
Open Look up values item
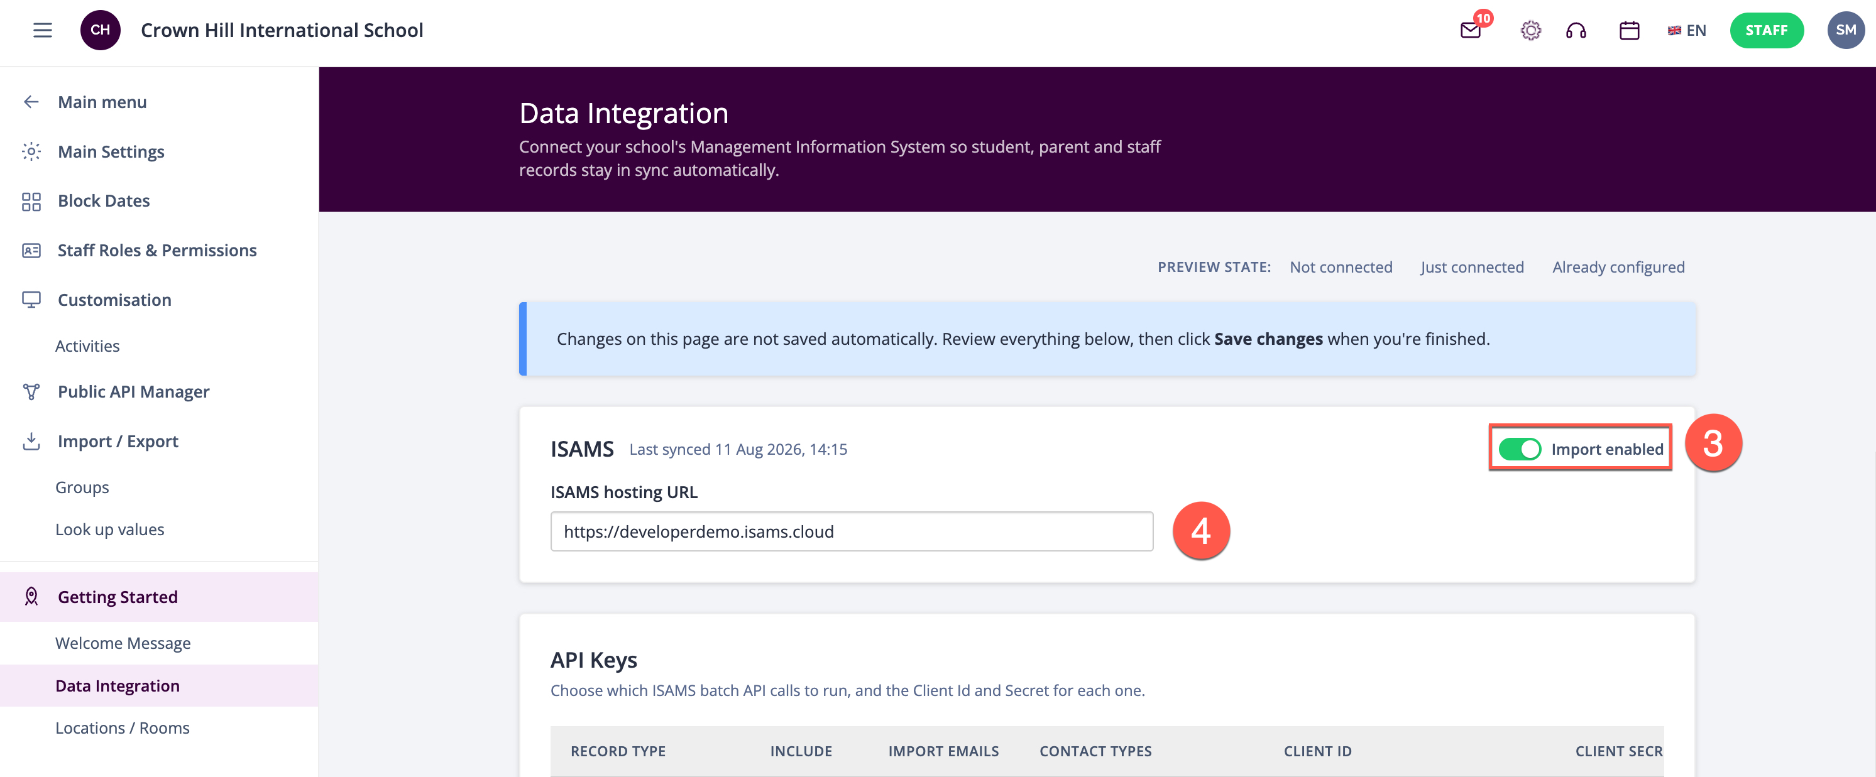point(109,530)
